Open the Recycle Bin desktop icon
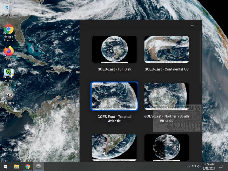 pos(8,10)
